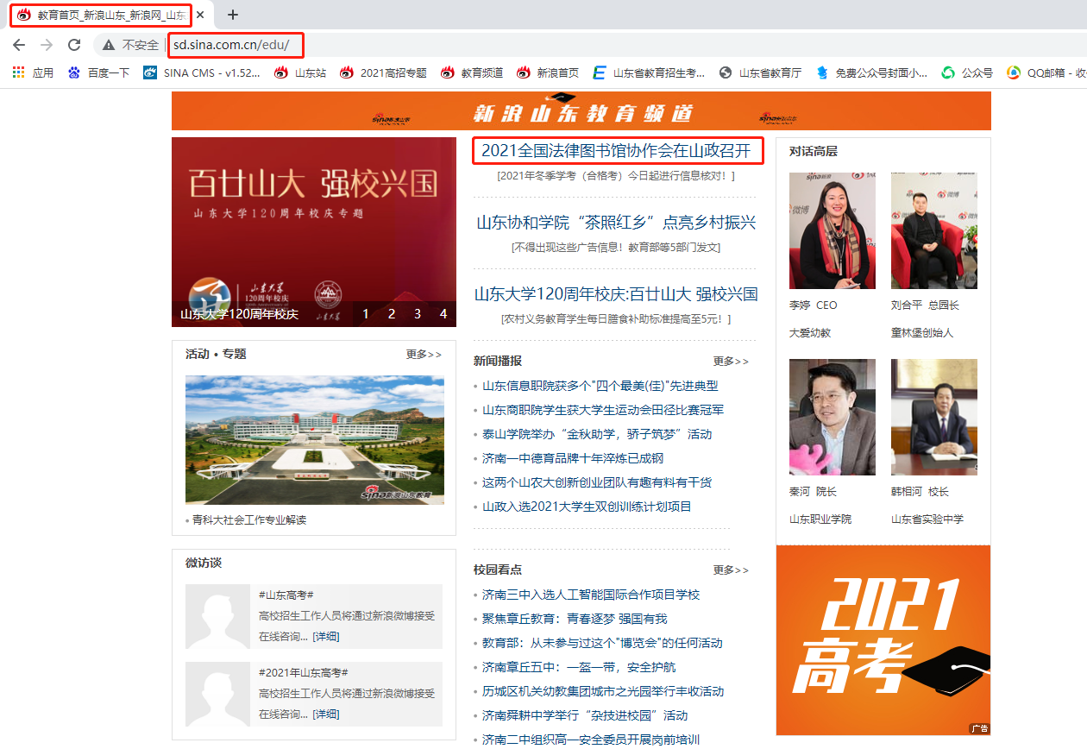Open the 百度一下 bookmark
Screen dimensions: 1087x749
(98, 73)
